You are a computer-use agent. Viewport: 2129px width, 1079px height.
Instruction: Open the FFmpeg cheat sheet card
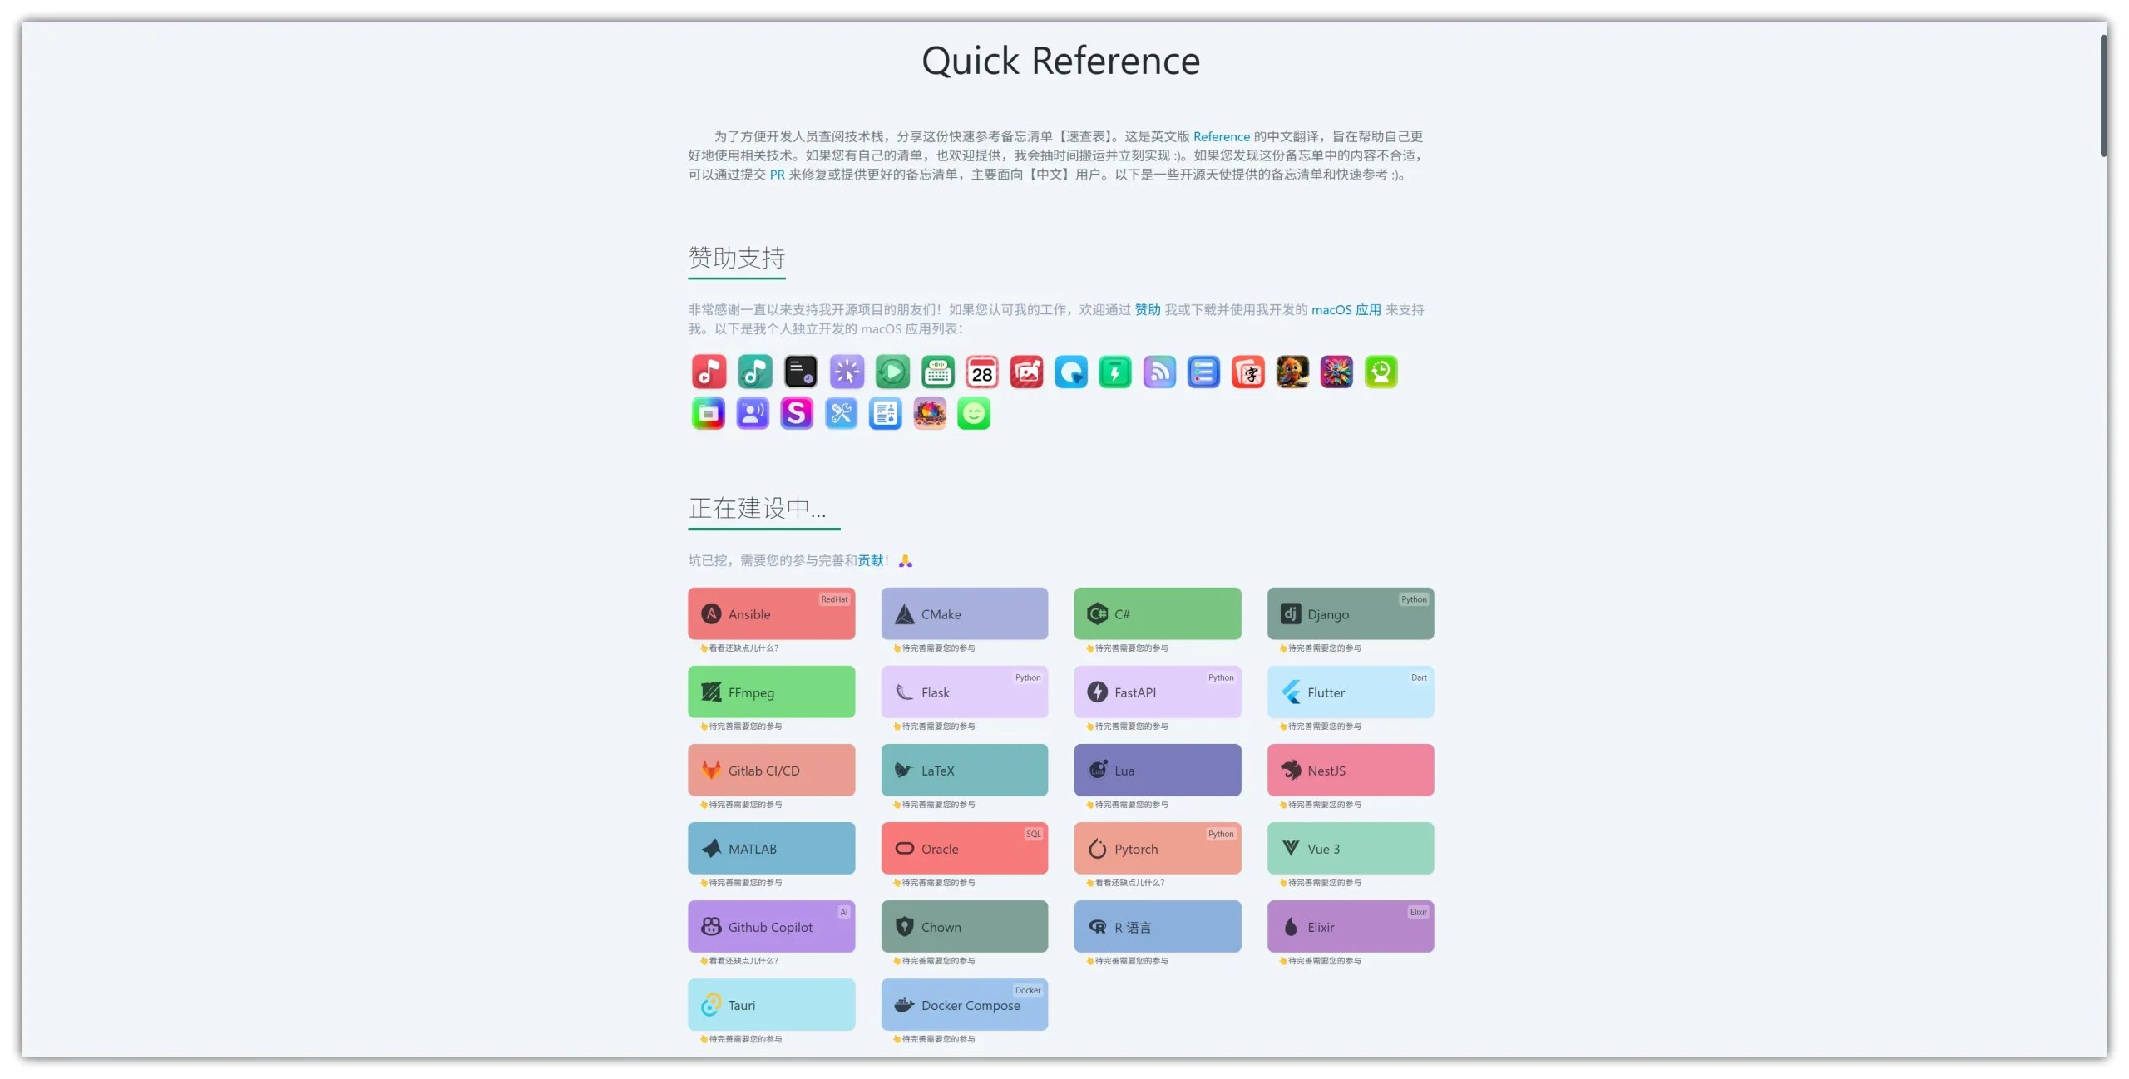point(771,692)
